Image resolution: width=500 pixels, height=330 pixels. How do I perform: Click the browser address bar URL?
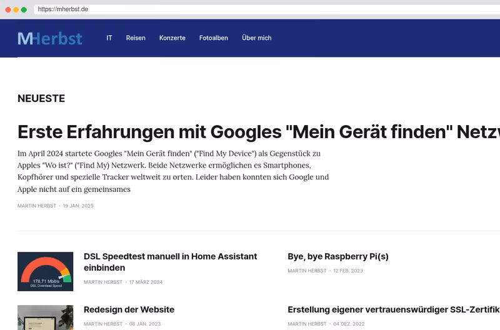coord(63,9)
